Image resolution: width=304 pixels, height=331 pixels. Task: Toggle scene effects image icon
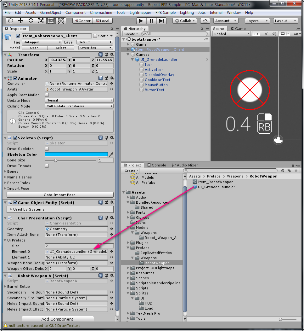coord(283,34)
